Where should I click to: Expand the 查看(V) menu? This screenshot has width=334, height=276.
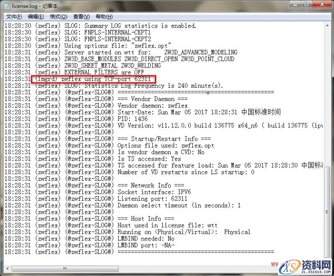(81, 17)
